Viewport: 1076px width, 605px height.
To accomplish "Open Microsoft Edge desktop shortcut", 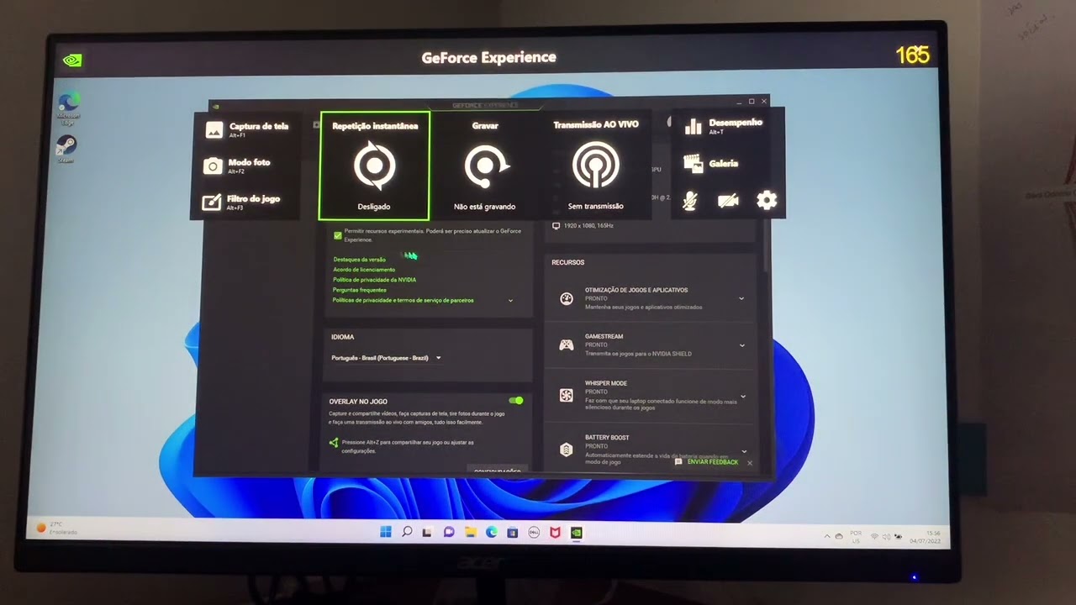I will 68,107.
